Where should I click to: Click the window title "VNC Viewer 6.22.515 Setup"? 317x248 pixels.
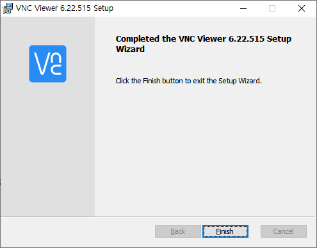(x=65, y=8)
